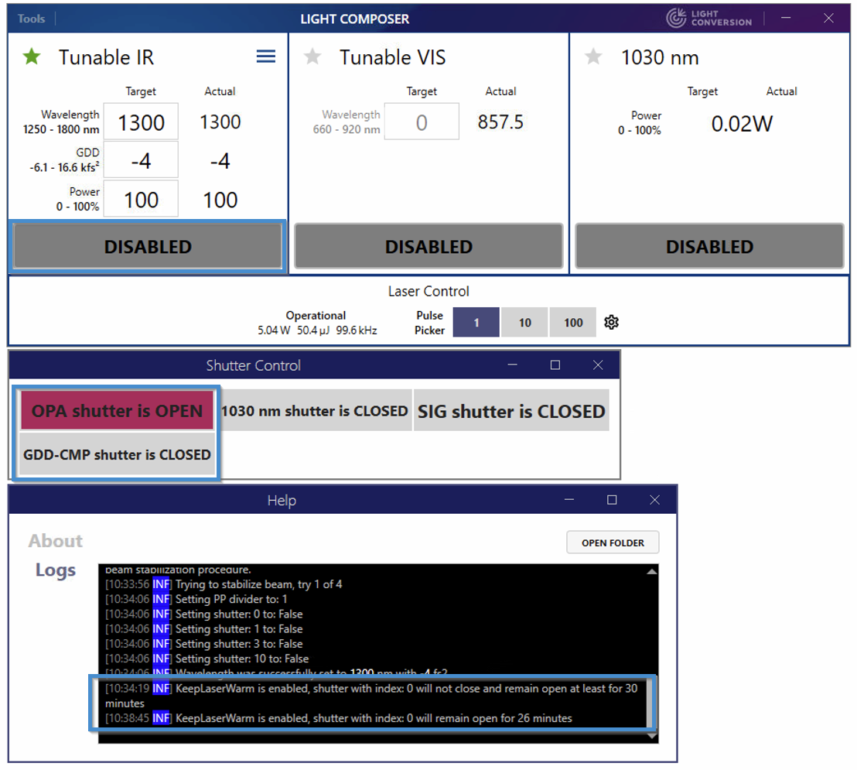Select log entry 'Trying to stabilize beam'
Image resolution: width=857 pixels, height=770 pixels.
pos(224,584)
